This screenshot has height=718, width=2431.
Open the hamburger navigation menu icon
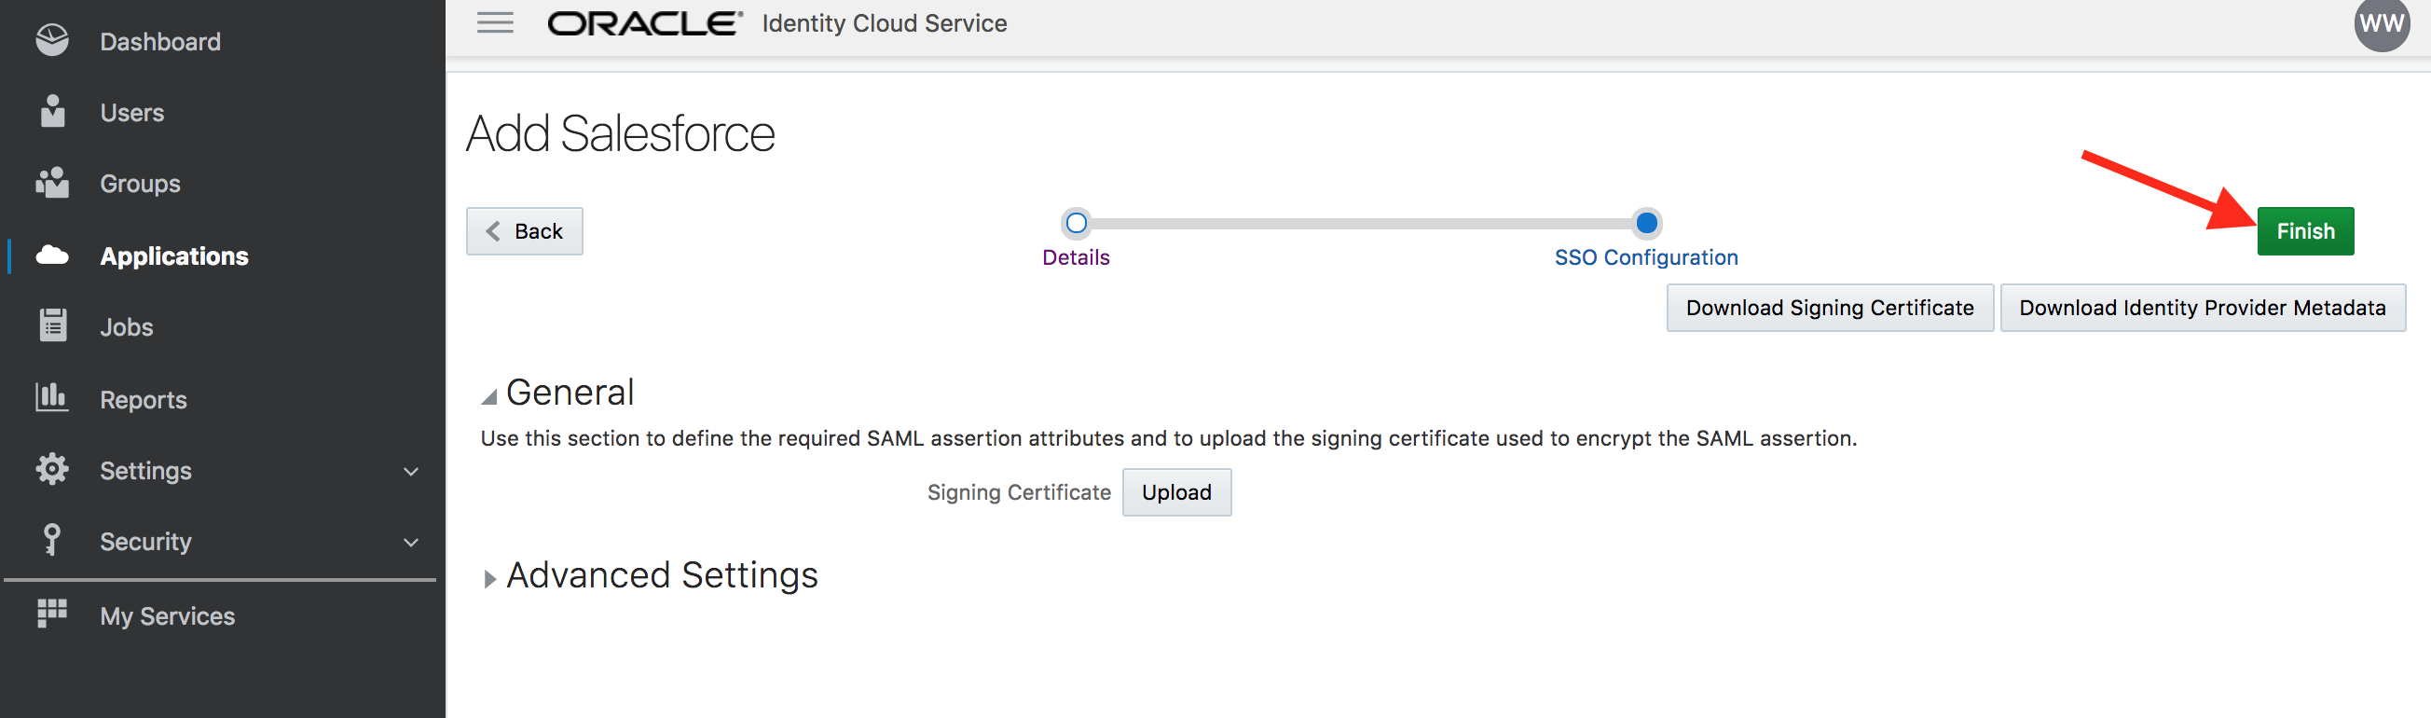[x=495, y=22]
